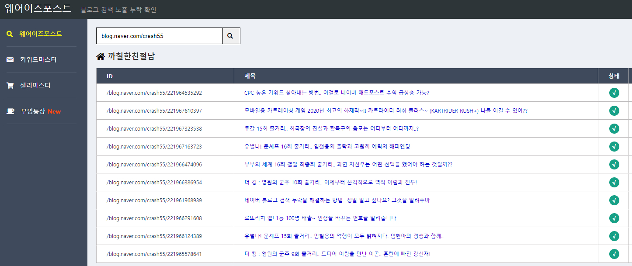Click the status check icon for 루갈 15회 row
This screenshot has width=632, height=266.
pyautogui.click(x=614, y=128)
